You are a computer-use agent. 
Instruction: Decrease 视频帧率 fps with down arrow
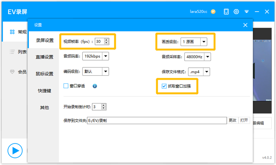tap(106, 43)
